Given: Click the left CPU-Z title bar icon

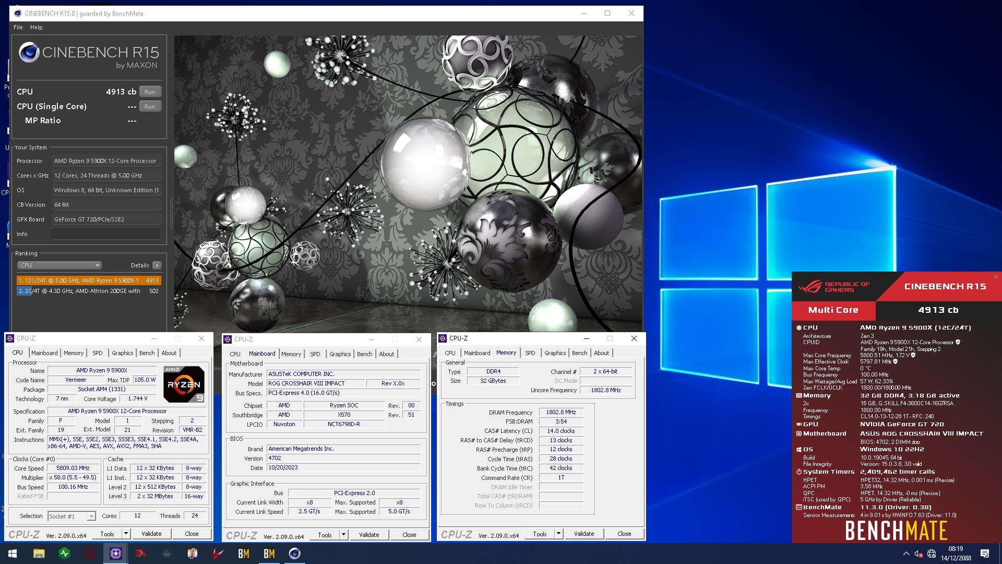Looking at the screenshot, I should pyautogui.click(x=10, y=338).
